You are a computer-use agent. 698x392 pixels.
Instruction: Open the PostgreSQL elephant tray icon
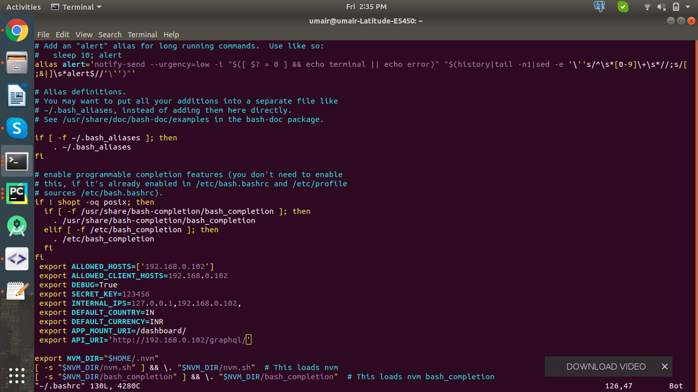(x=598, y=7)
